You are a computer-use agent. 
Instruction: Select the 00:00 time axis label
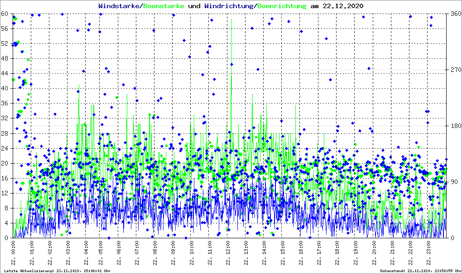pos(13,253)
